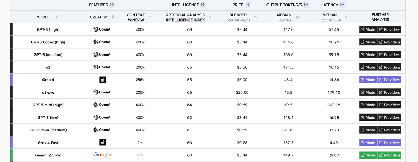Sort by Context Window size
This screenshot has width=418, height=162.
151,17
